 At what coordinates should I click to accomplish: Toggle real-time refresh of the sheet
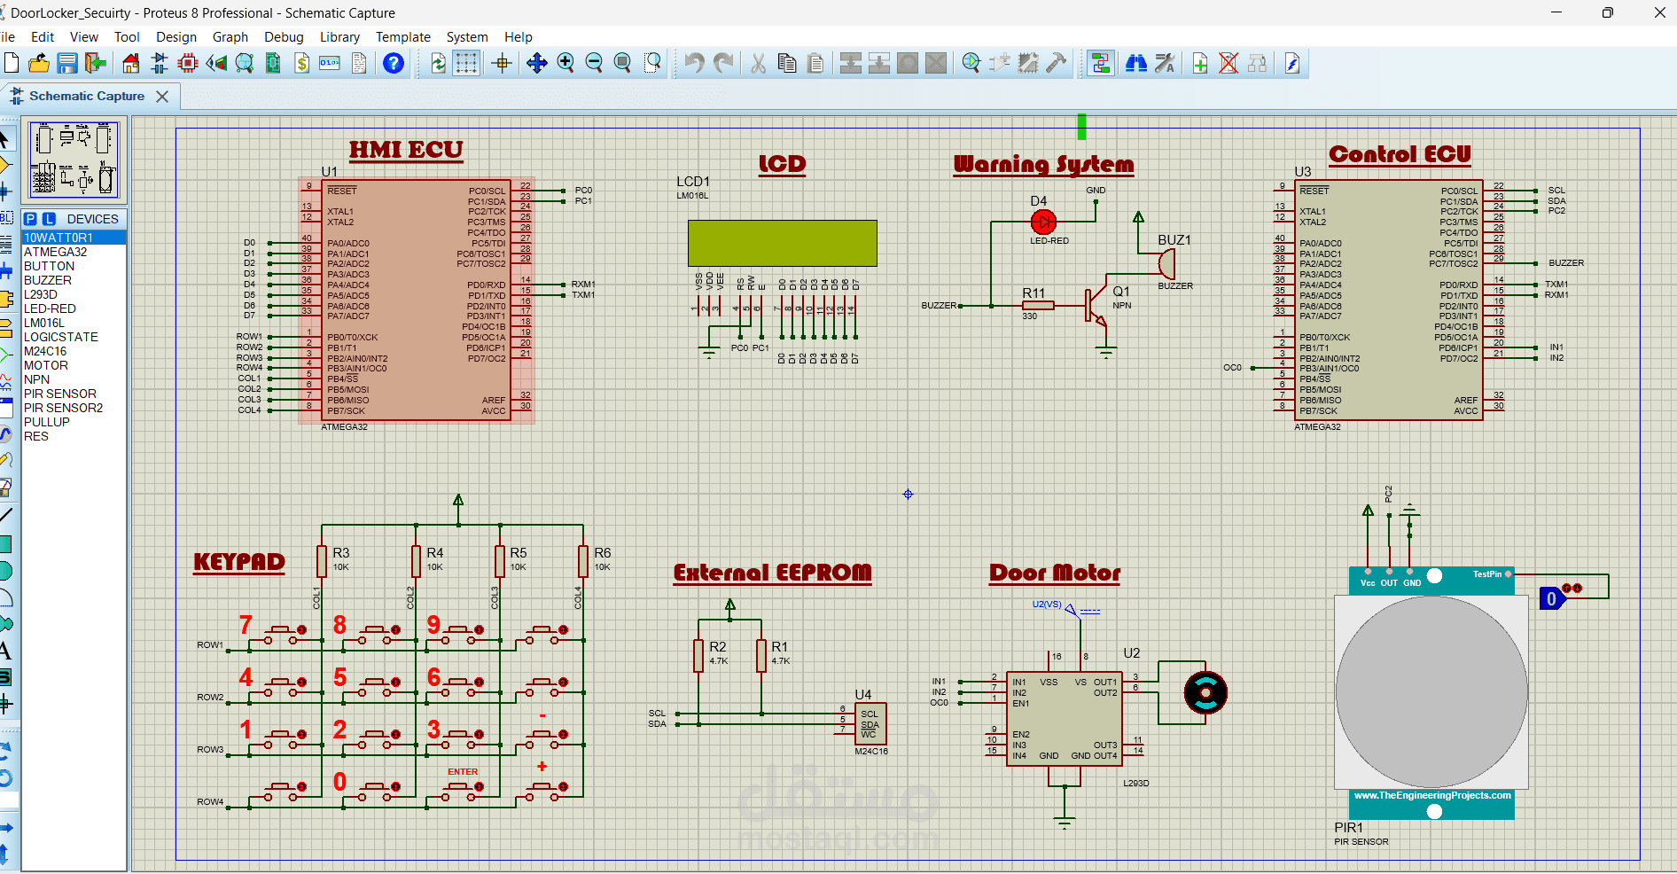440,63
